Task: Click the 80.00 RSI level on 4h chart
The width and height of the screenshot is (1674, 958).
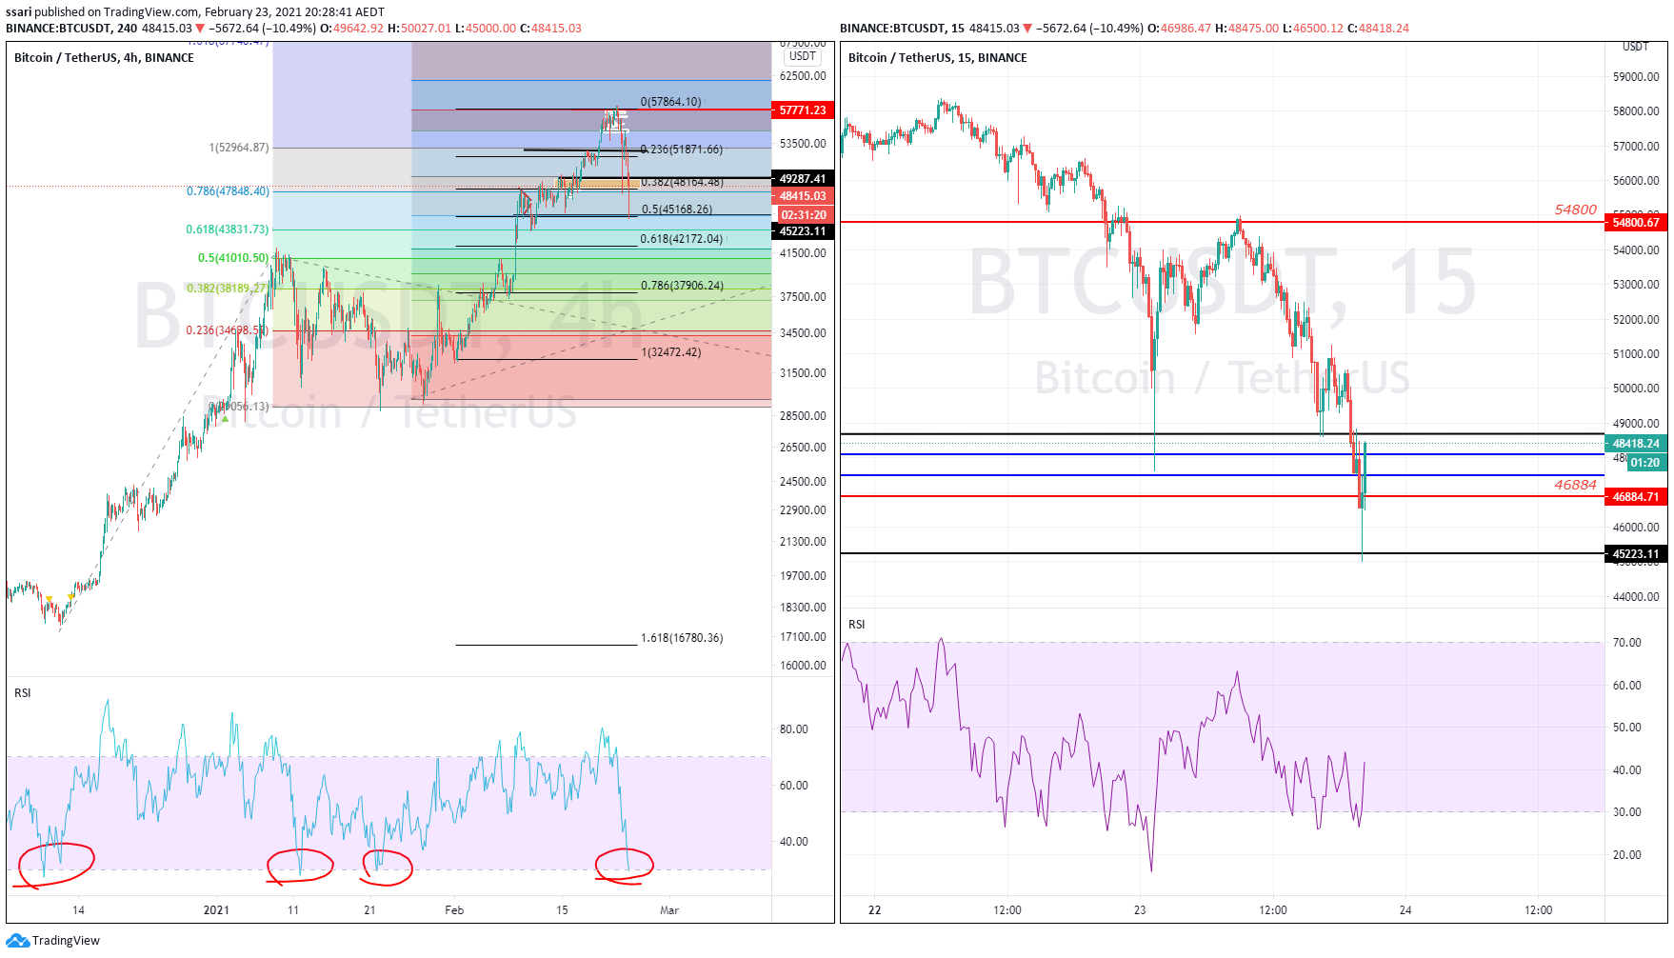Action: pyautogui.click(x=794, y=729)
